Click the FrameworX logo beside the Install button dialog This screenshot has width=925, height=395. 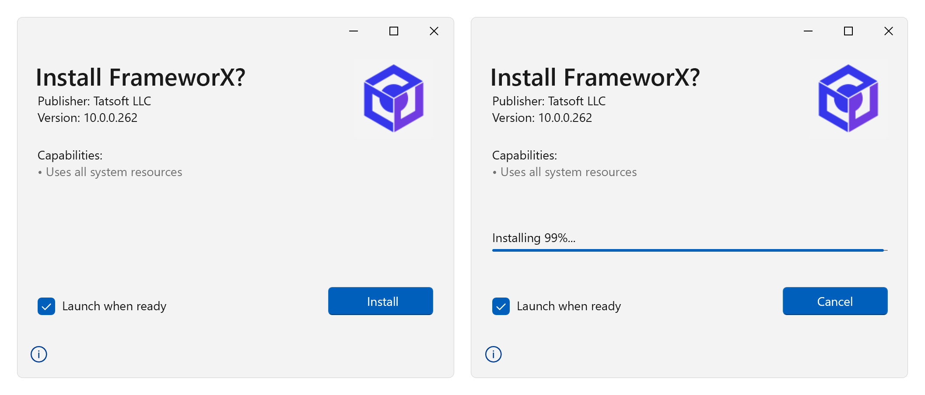(393, 98)
